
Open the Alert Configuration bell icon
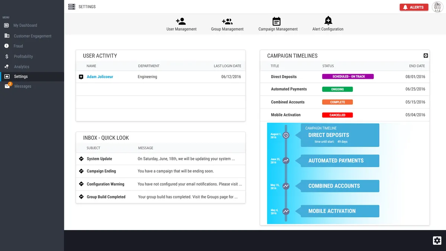point(327,20)
